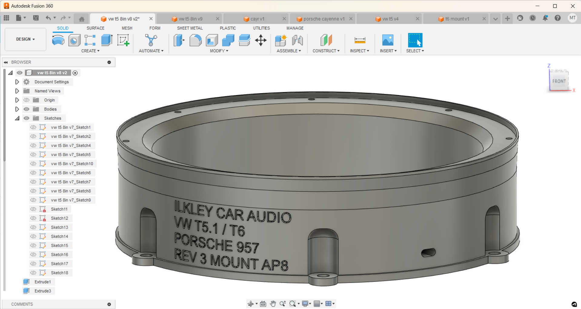The height and width of the screenshot is (309, 581).
Task: Open the porsche cayenne v1 document tab
Action: [x=323, y=19]
